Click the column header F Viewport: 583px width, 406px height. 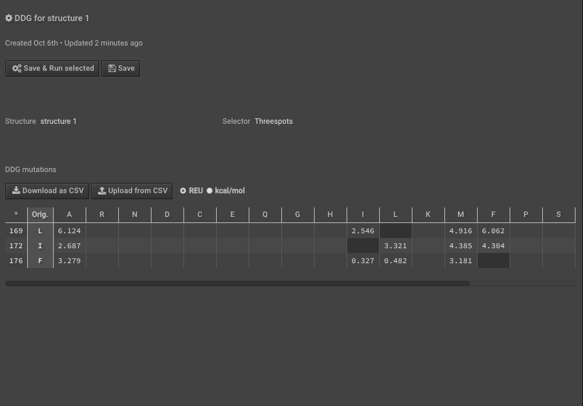click(x=493, y=215)
